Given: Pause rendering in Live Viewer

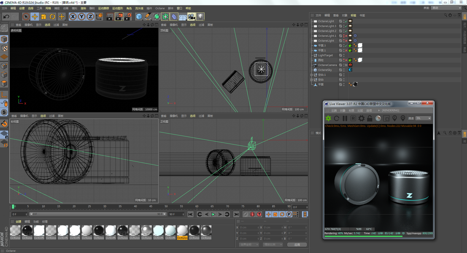Looking at the screenshot, I should pyautogui.click(x=345, y=118).
